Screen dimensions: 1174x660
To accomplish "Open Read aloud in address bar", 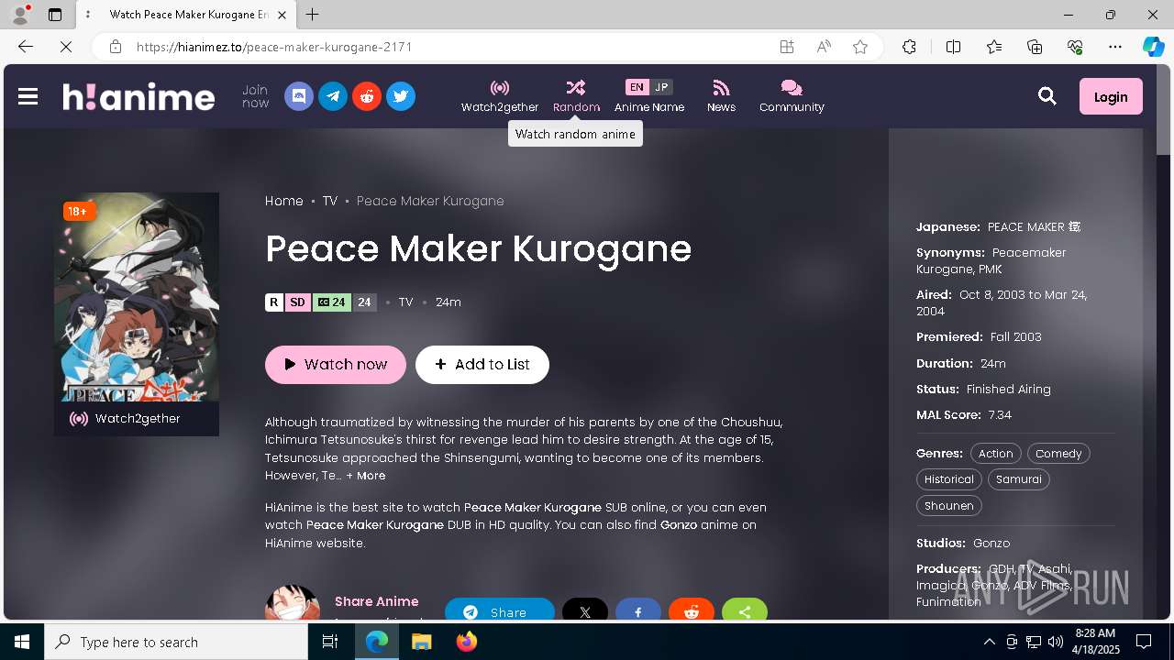I will click(x=824, y=47).
